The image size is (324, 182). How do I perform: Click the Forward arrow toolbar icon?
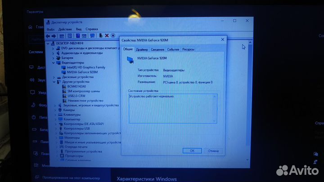pyautogui.click(x=54, y=36)
